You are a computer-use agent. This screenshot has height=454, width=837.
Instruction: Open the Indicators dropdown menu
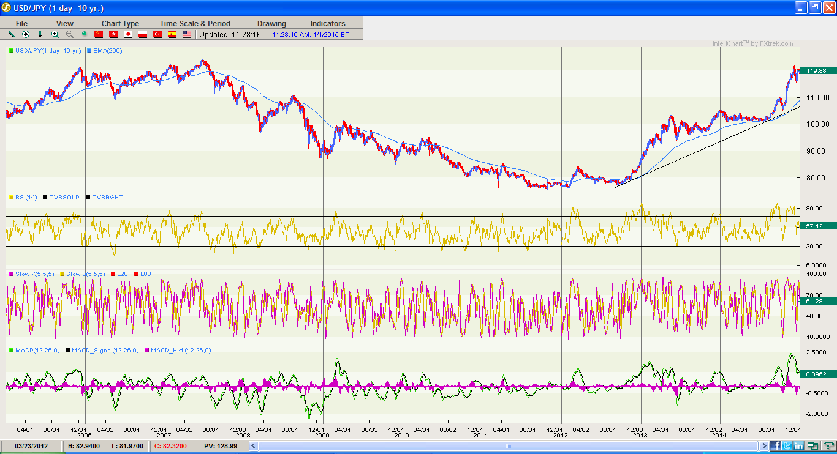click(x=328, y=24)
